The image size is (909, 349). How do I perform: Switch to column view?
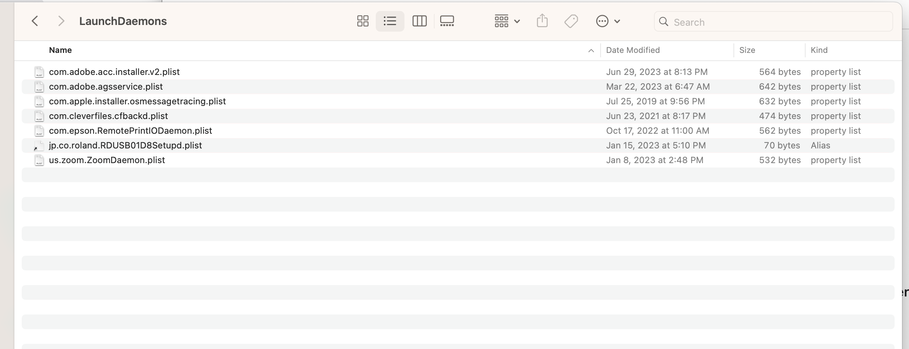point(420,21)
